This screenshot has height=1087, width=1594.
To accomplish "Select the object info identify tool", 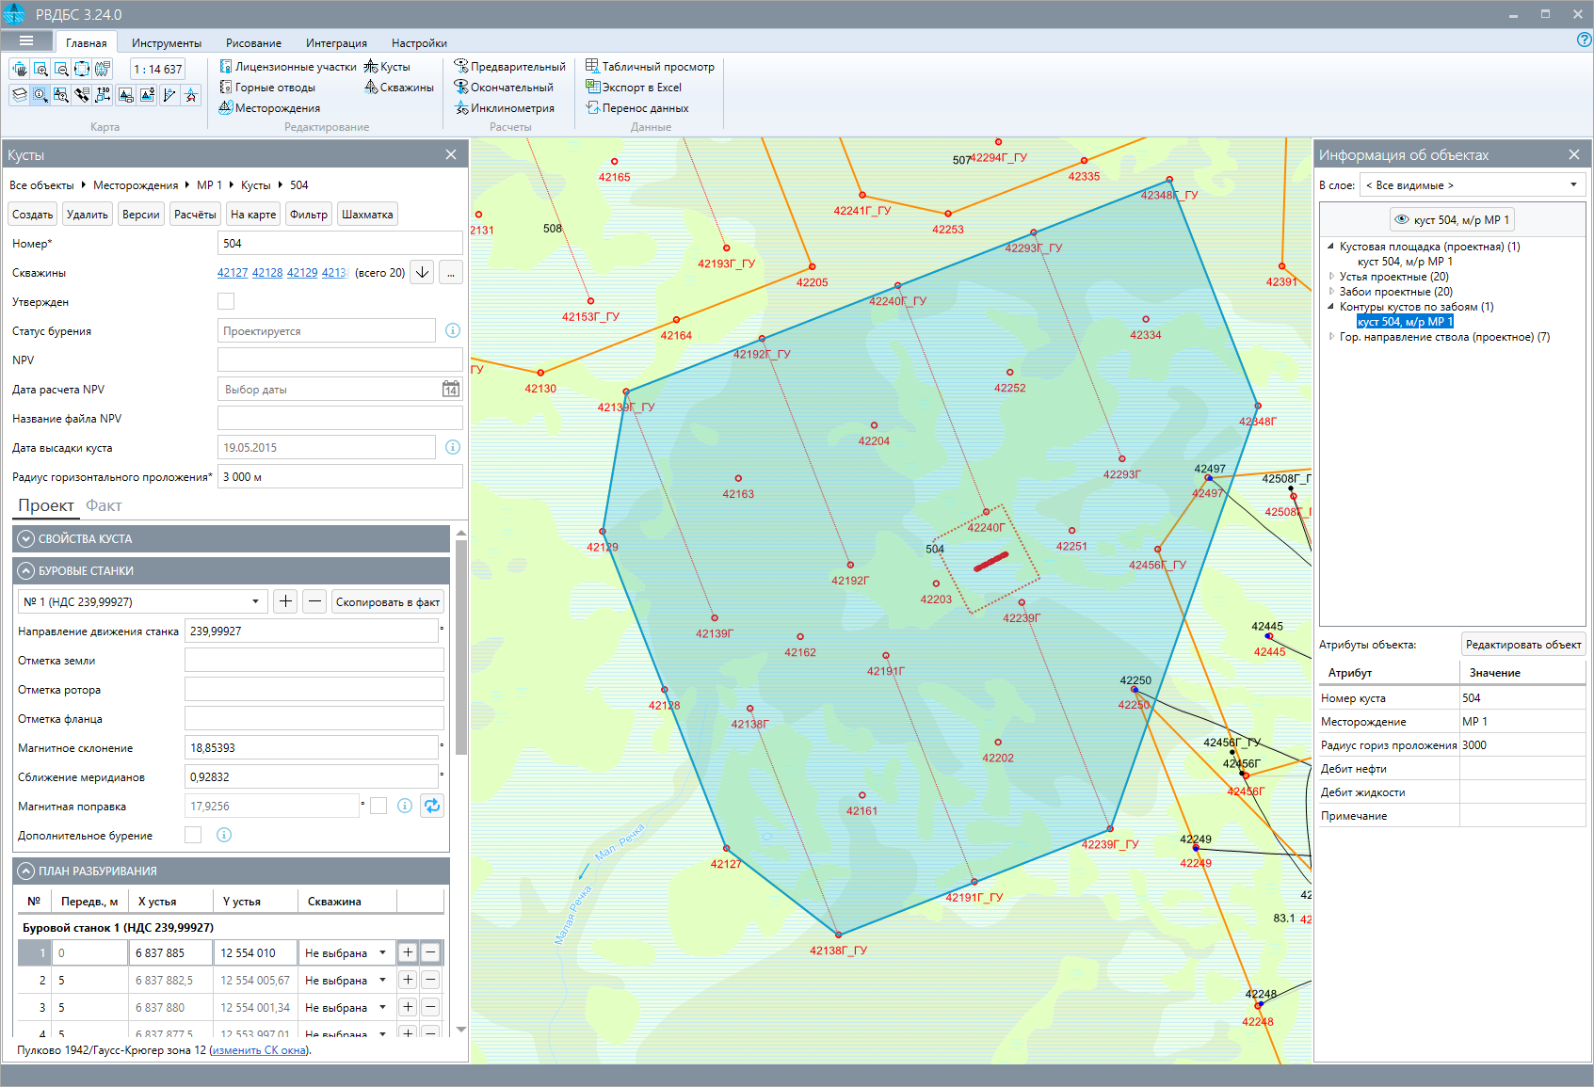I will (x=40, y=94).
